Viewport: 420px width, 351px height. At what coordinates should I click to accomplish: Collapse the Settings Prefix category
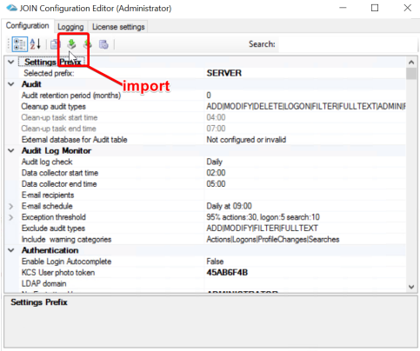pyautogui.click(x=11, y=62)
